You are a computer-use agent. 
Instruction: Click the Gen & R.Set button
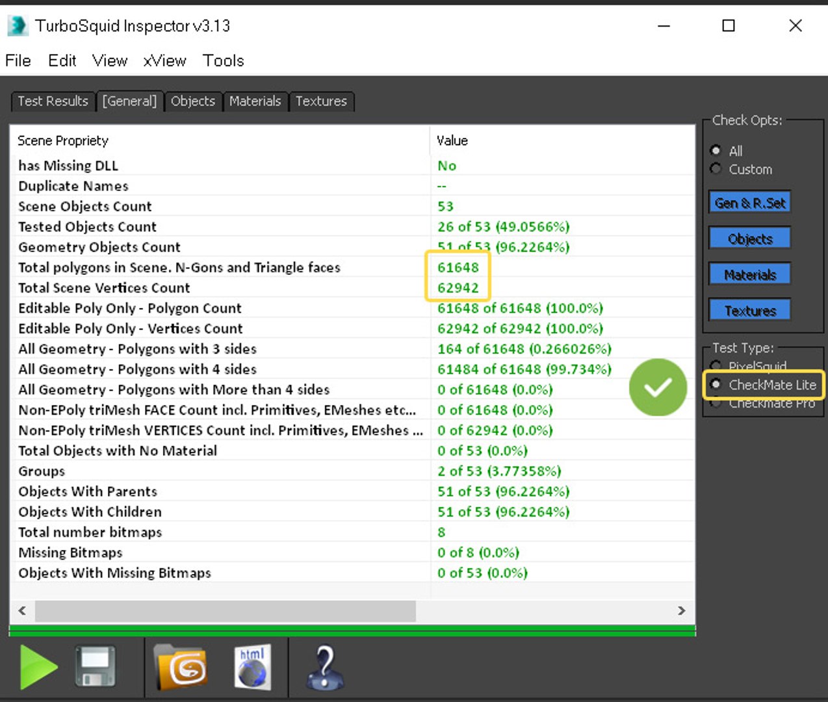[x=750, y=203]
